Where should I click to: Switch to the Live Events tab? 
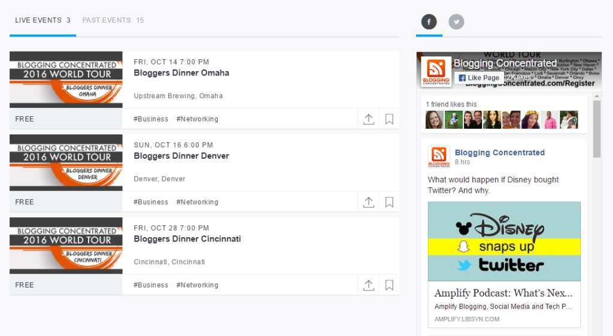(x=43, y=20)
